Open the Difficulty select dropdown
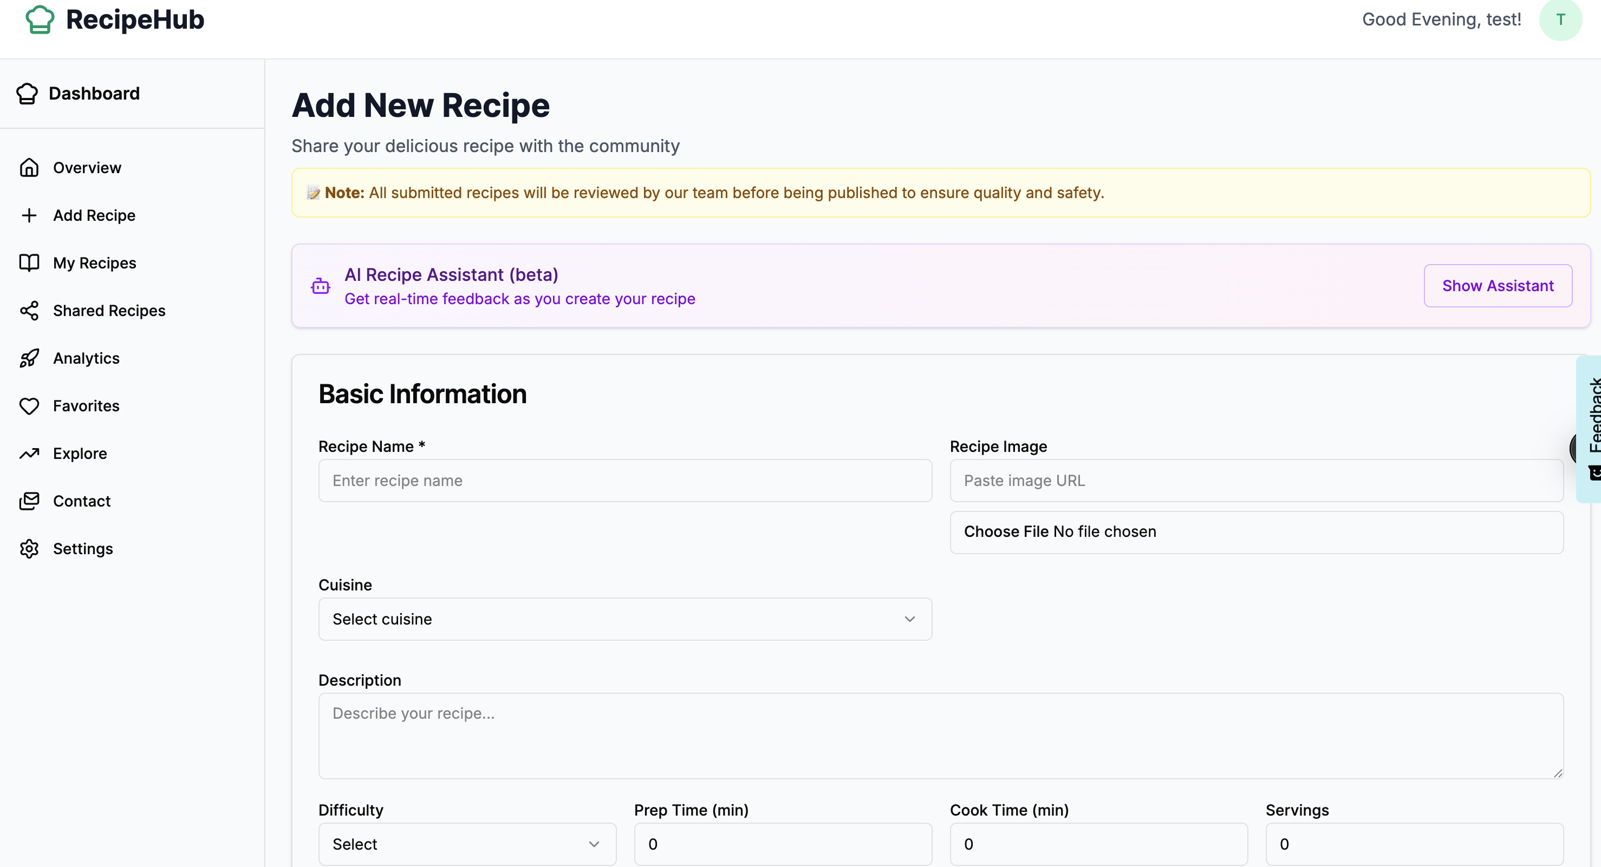This screenshot has width=1601, height=867. pos(467,844)
